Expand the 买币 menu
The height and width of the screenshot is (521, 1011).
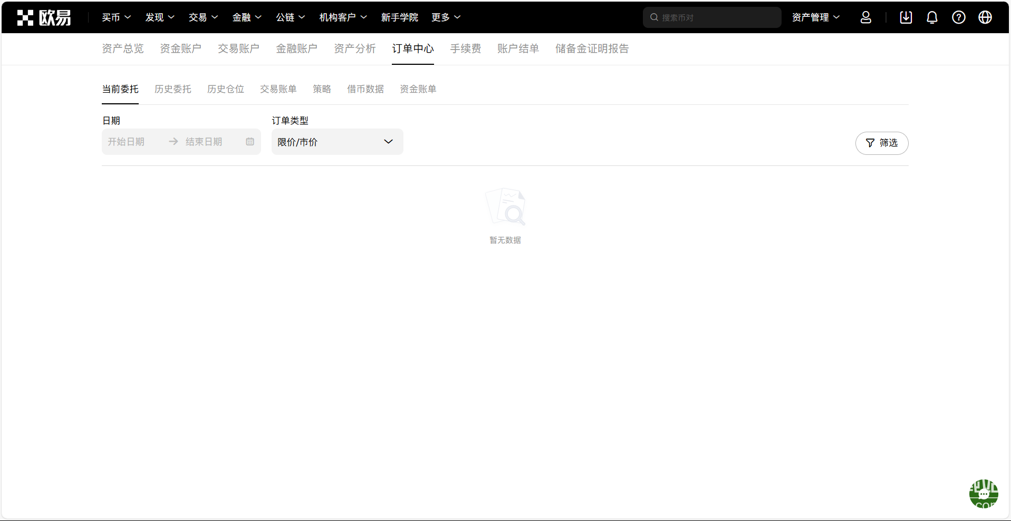pyautogui.click(x=117, y=17)
